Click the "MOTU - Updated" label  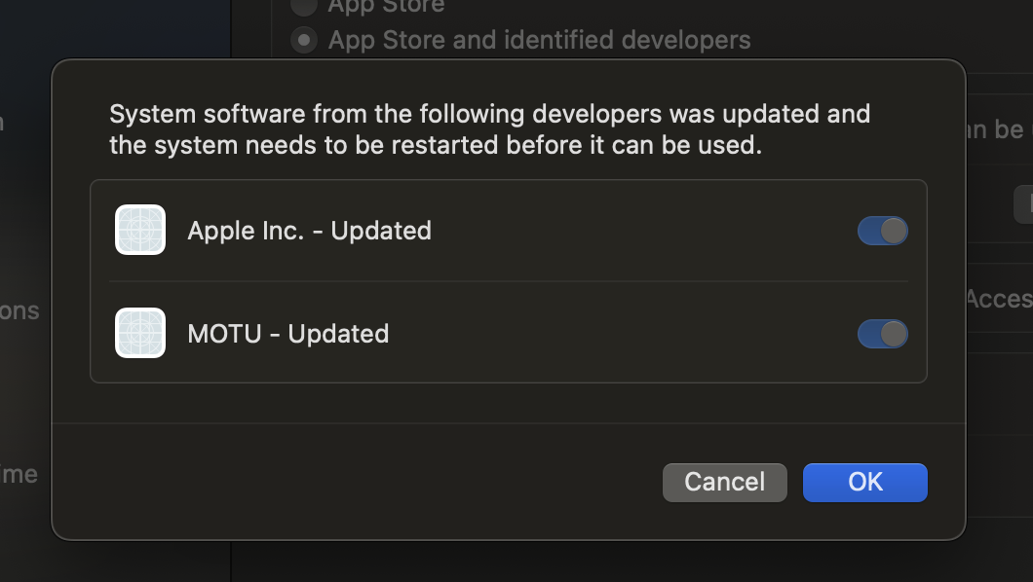coord(288,334)
